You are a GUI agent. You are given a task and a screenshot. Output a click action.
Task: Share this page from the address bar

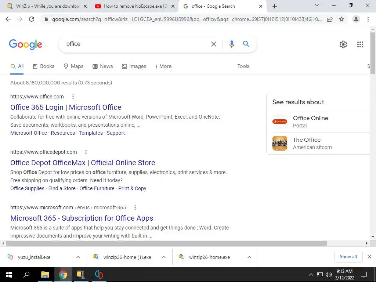pos(330,19)
